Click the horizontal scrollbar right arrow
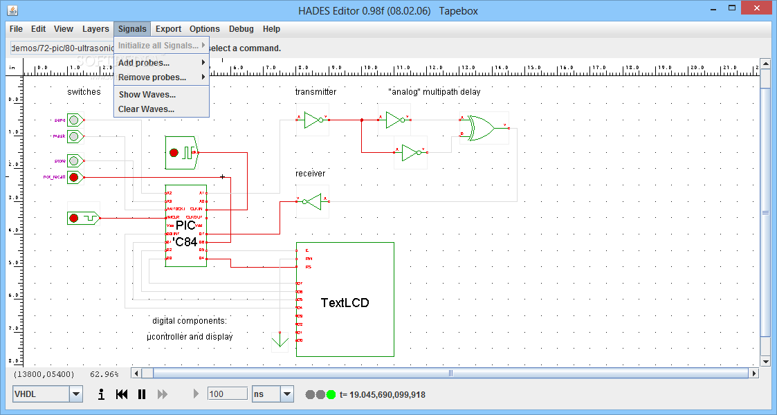The image size is (777, 415). (753, 373)
